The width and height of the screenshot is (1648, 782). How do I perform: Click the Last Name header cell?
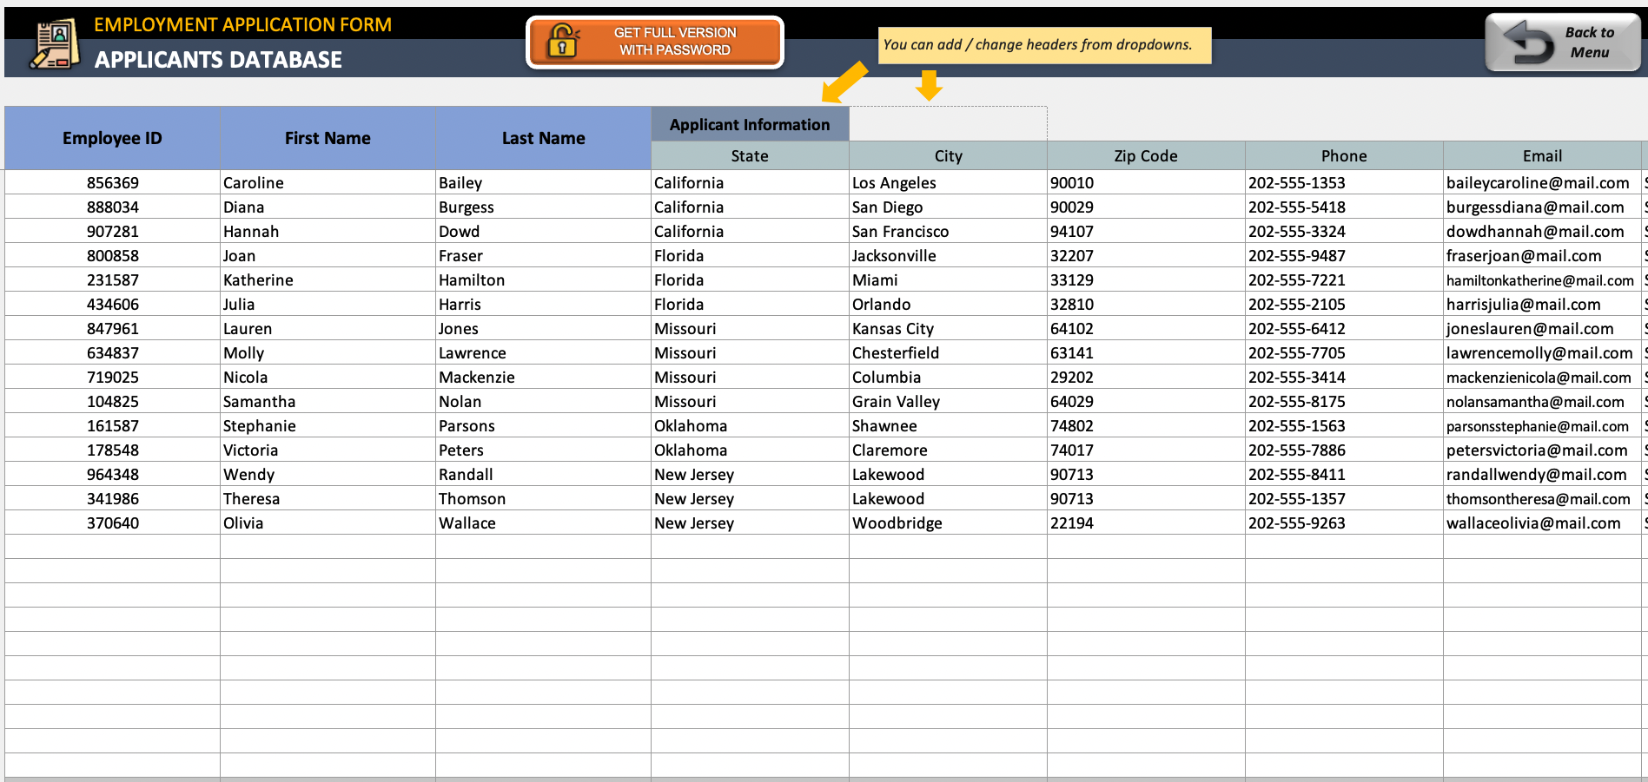coord(543,138)
